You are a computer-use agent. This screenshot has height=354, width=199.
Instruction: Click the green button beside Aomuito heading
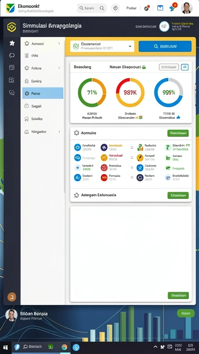click(178, 133)
